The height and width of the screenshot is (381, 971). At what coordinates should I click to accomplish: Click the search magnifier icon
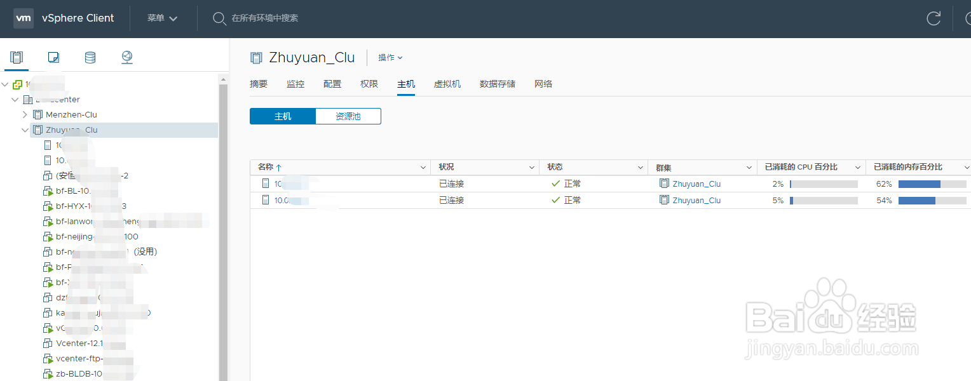(219, 18)
